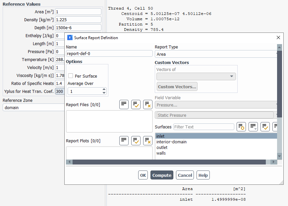Click the Surfaces Filter Text field
Screen dimensions: 288x206
pos(203,127)
